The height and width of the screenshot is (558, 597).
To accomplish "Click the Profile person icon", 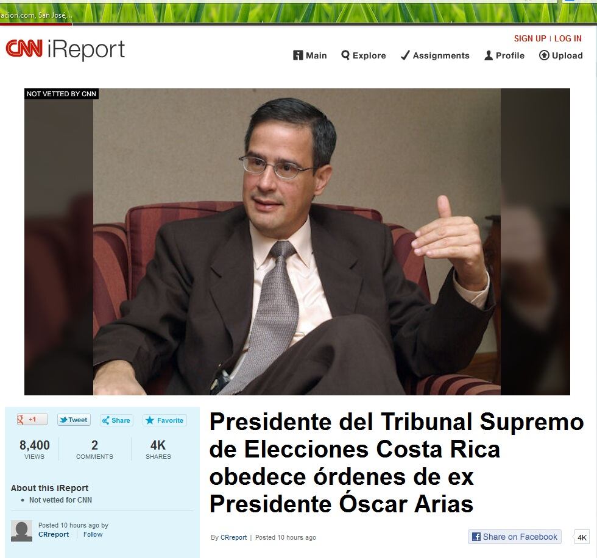I will pos(489,55).
